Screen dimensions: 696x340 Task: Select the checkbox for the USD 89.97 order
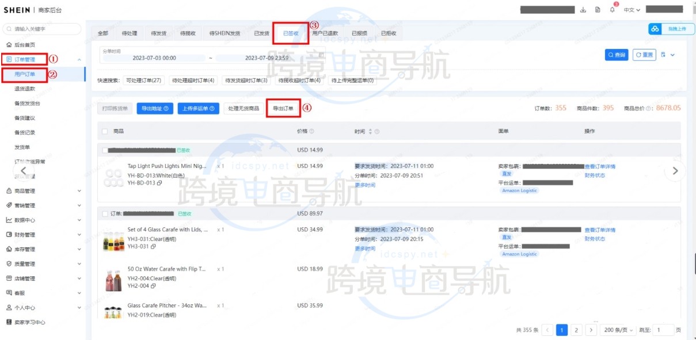(x=104, y=213)
